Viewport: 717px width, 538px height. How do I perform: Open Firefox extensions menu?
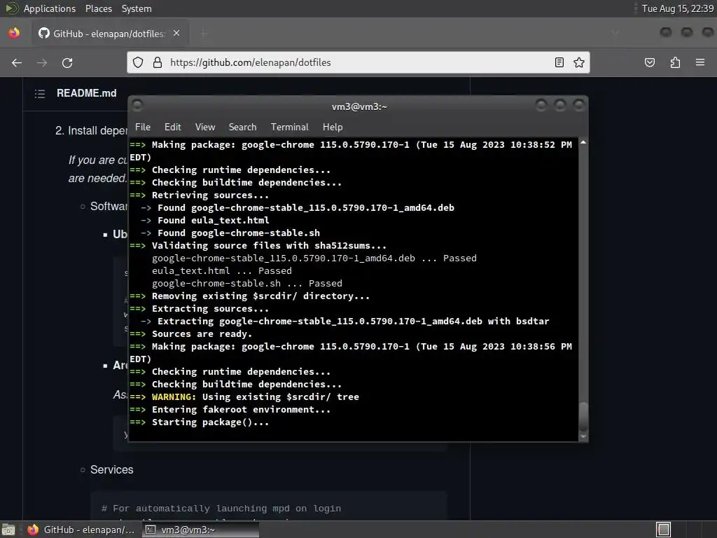[675, 62]
